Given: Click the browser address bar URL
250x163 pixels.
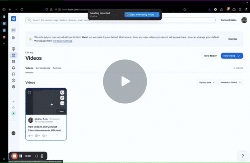Looking at the screenshot, I should [x=75, y=10].
